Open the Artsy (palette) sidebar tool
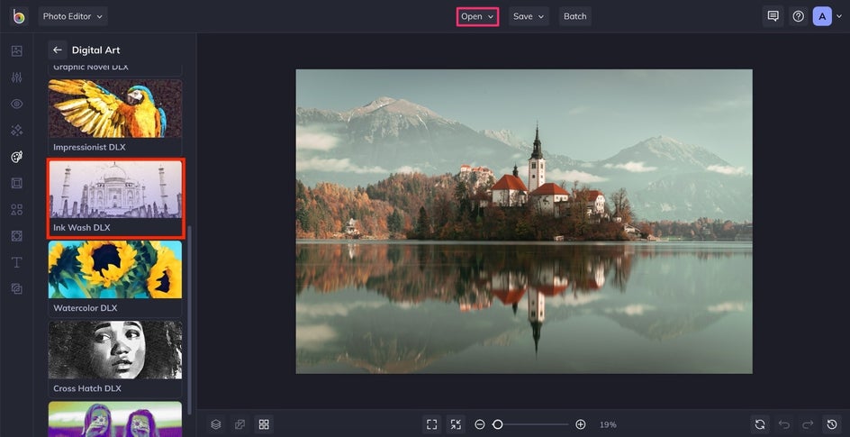Screen dimensions: 850x437 pos(17,157)
